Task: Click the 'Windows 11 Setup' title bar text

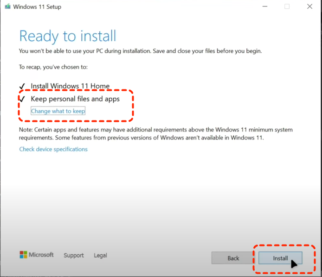Action: pyautogui.click(x=37, y=6)
